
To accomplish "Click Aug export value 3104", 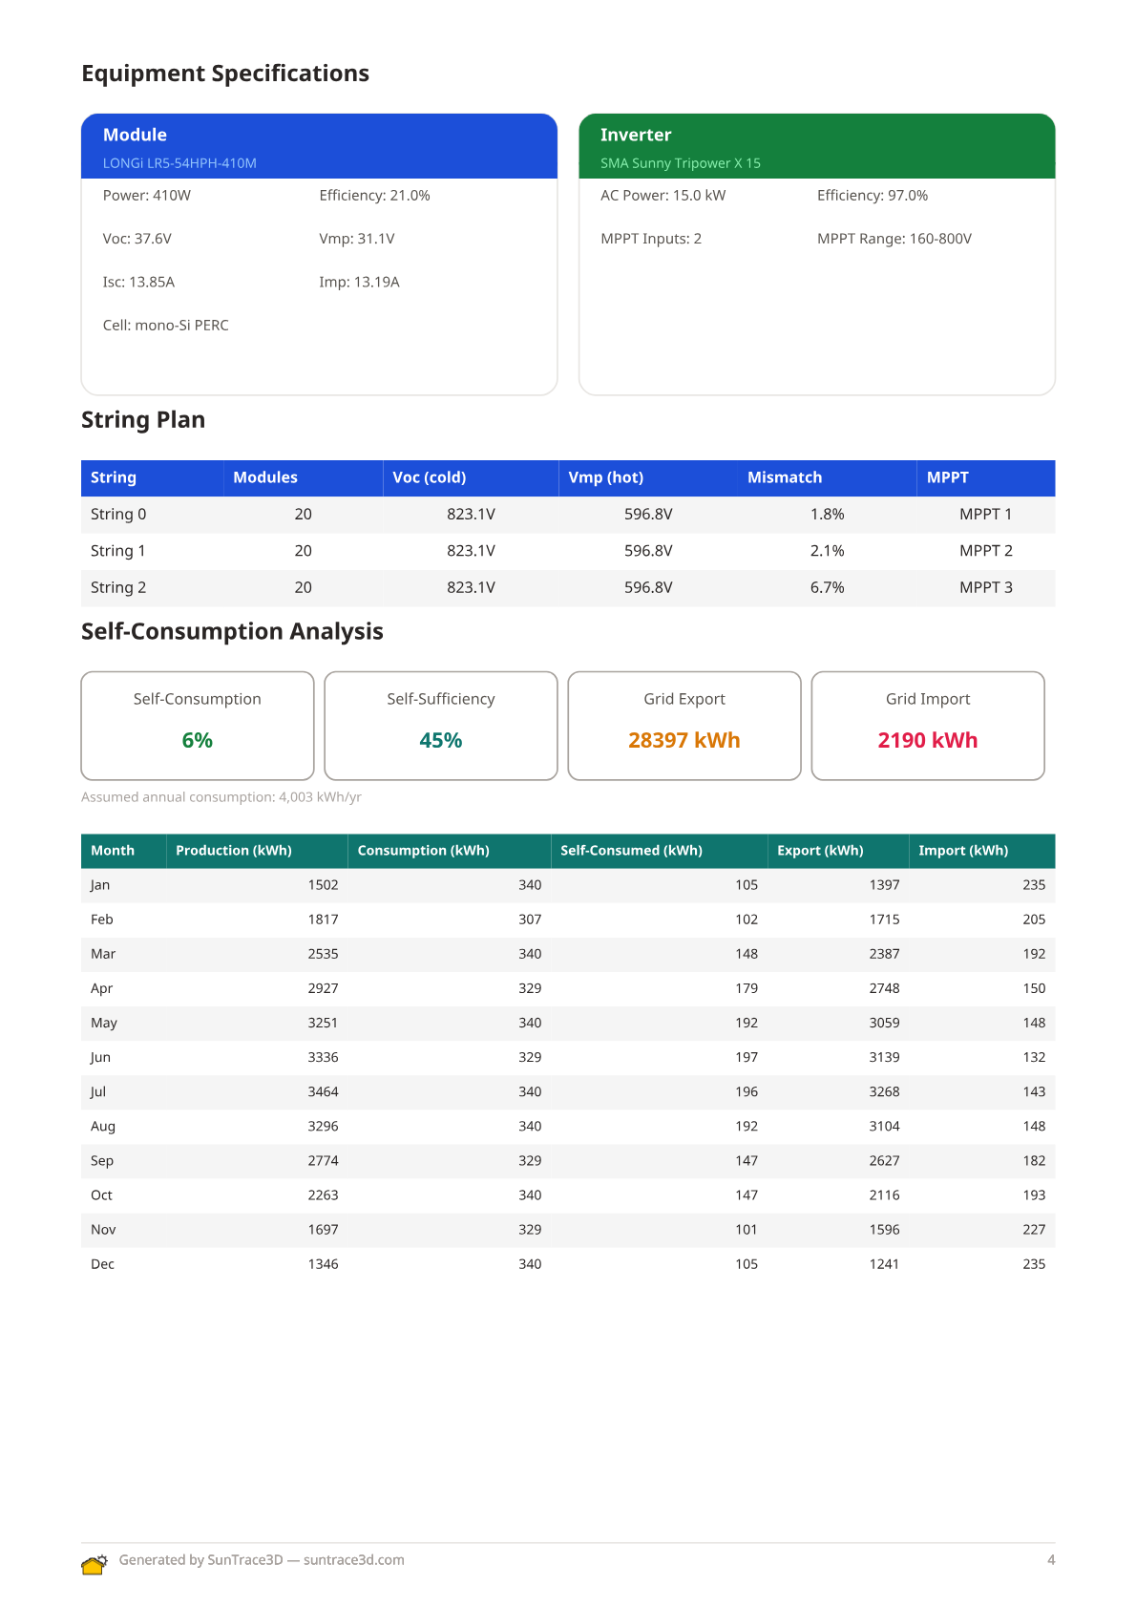I will click(884, 1126).
